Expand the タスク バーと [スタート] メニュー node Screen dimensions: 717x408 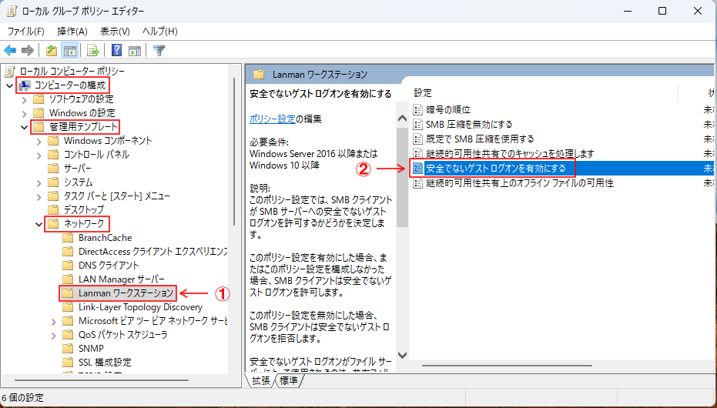point(39,196)
